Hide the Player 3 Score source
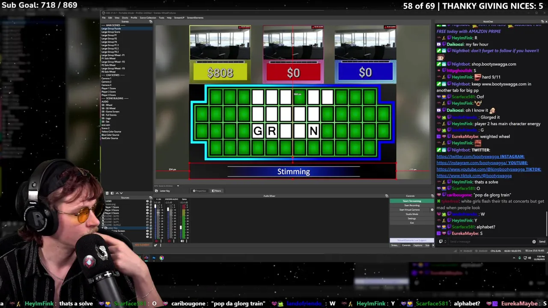 (x=147, y=210)
